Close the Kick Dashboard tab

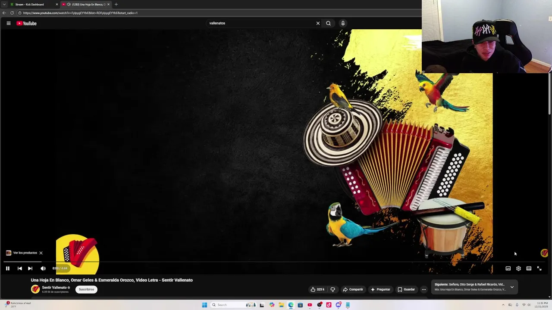pos(56,4)
